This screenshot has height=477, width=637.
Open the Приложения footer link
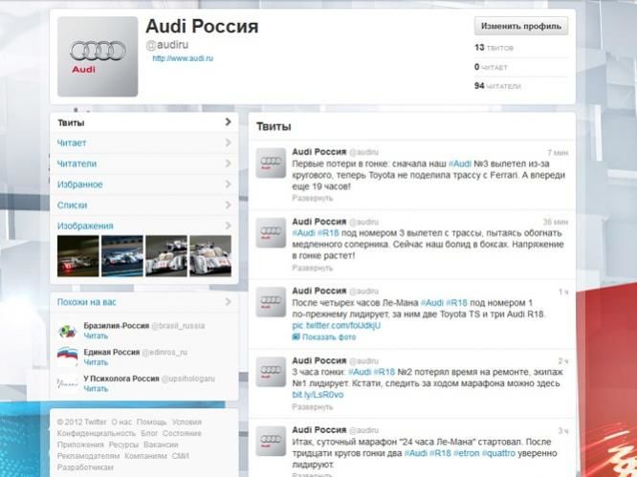[x=80, y=444]
